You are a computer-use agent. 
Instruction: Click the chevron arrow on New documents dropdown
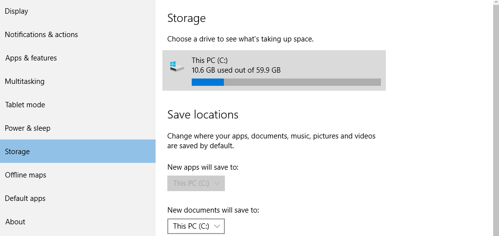point(217,226)
